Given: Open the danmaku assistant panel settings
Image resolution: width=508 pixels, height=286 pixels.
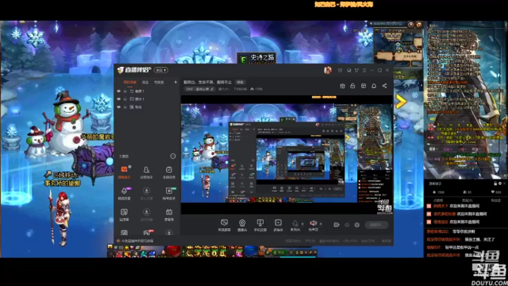Looking at the screenshot, I should click(x=500, y=184).
